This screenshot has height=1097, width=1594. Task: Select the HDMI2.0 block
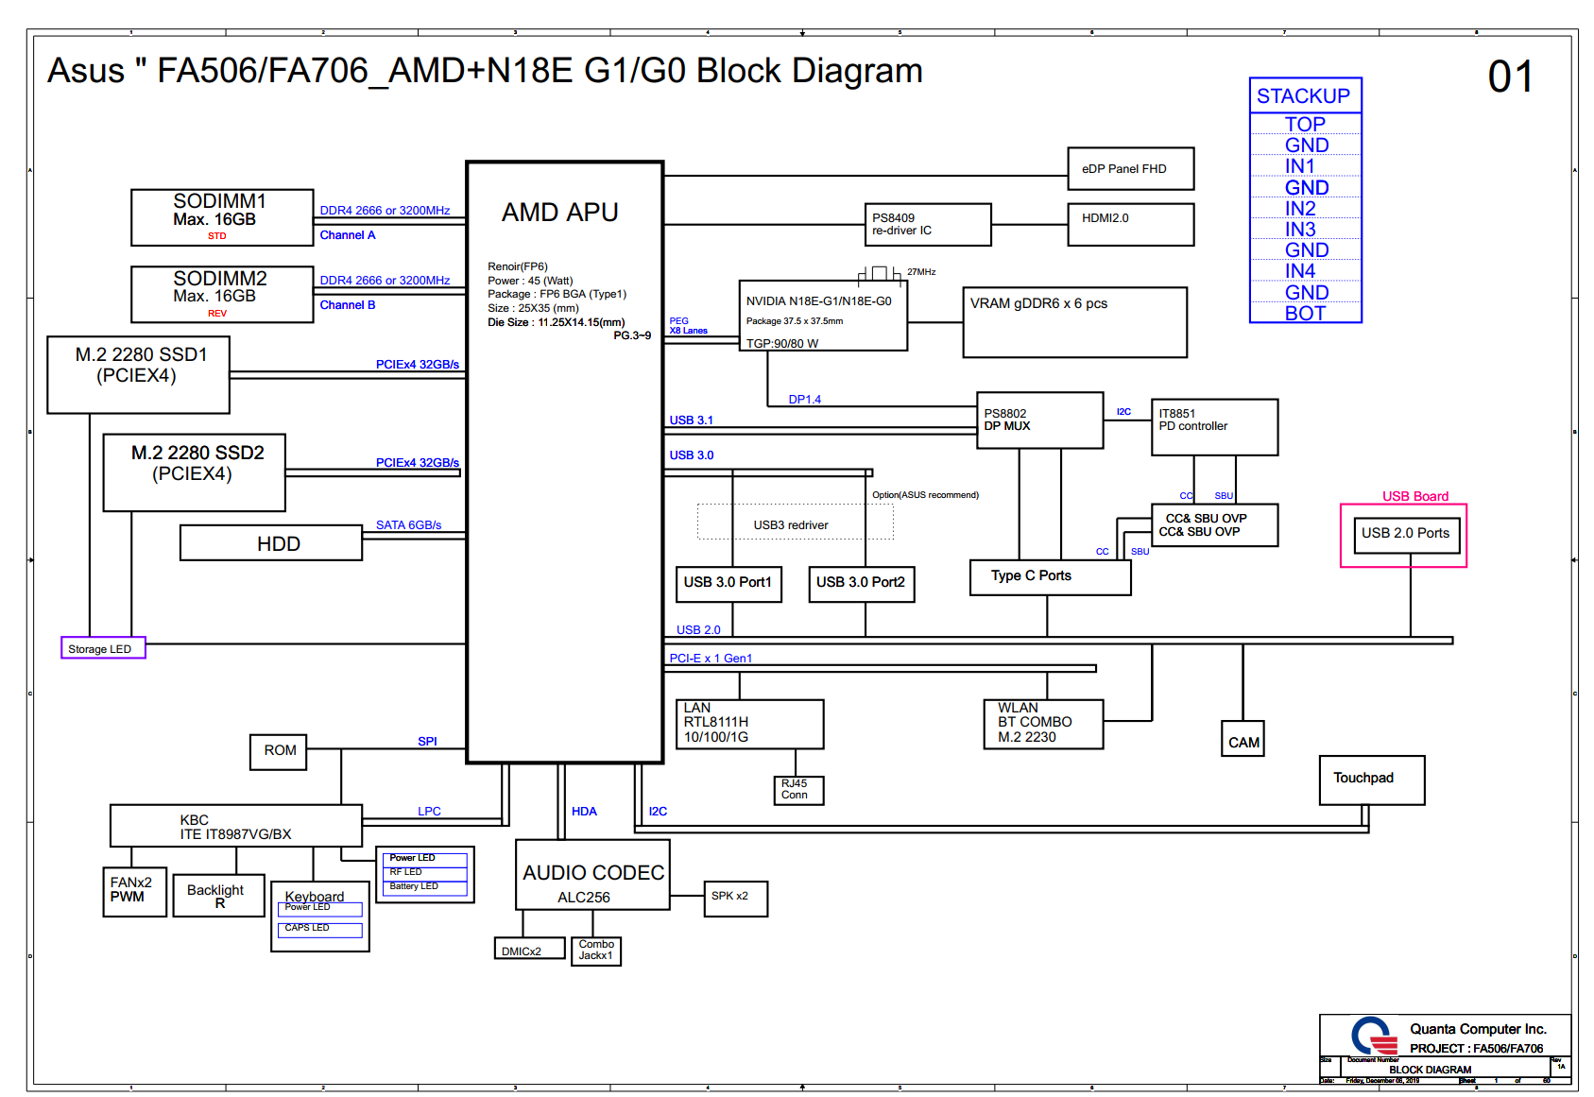point(1131,225)
